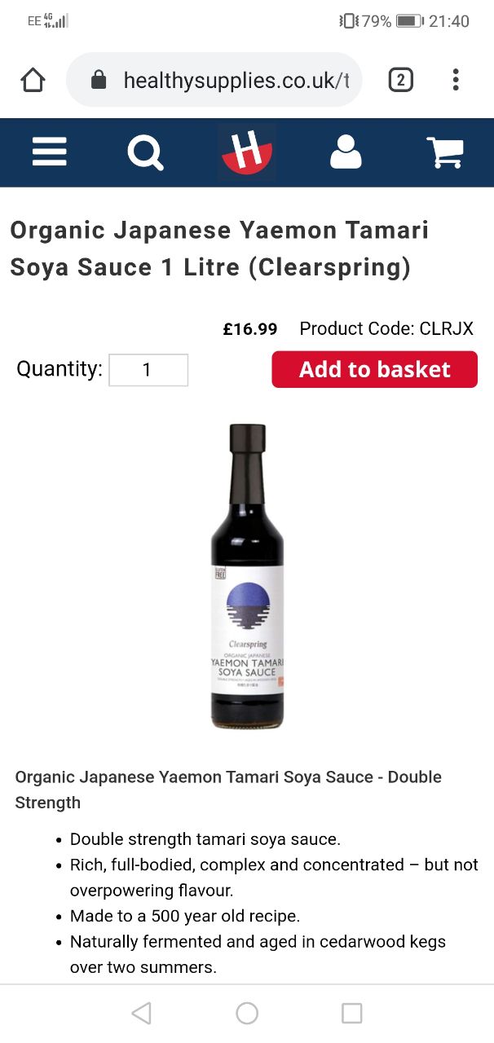Tap the £16.99 price text

pos(250,329)
